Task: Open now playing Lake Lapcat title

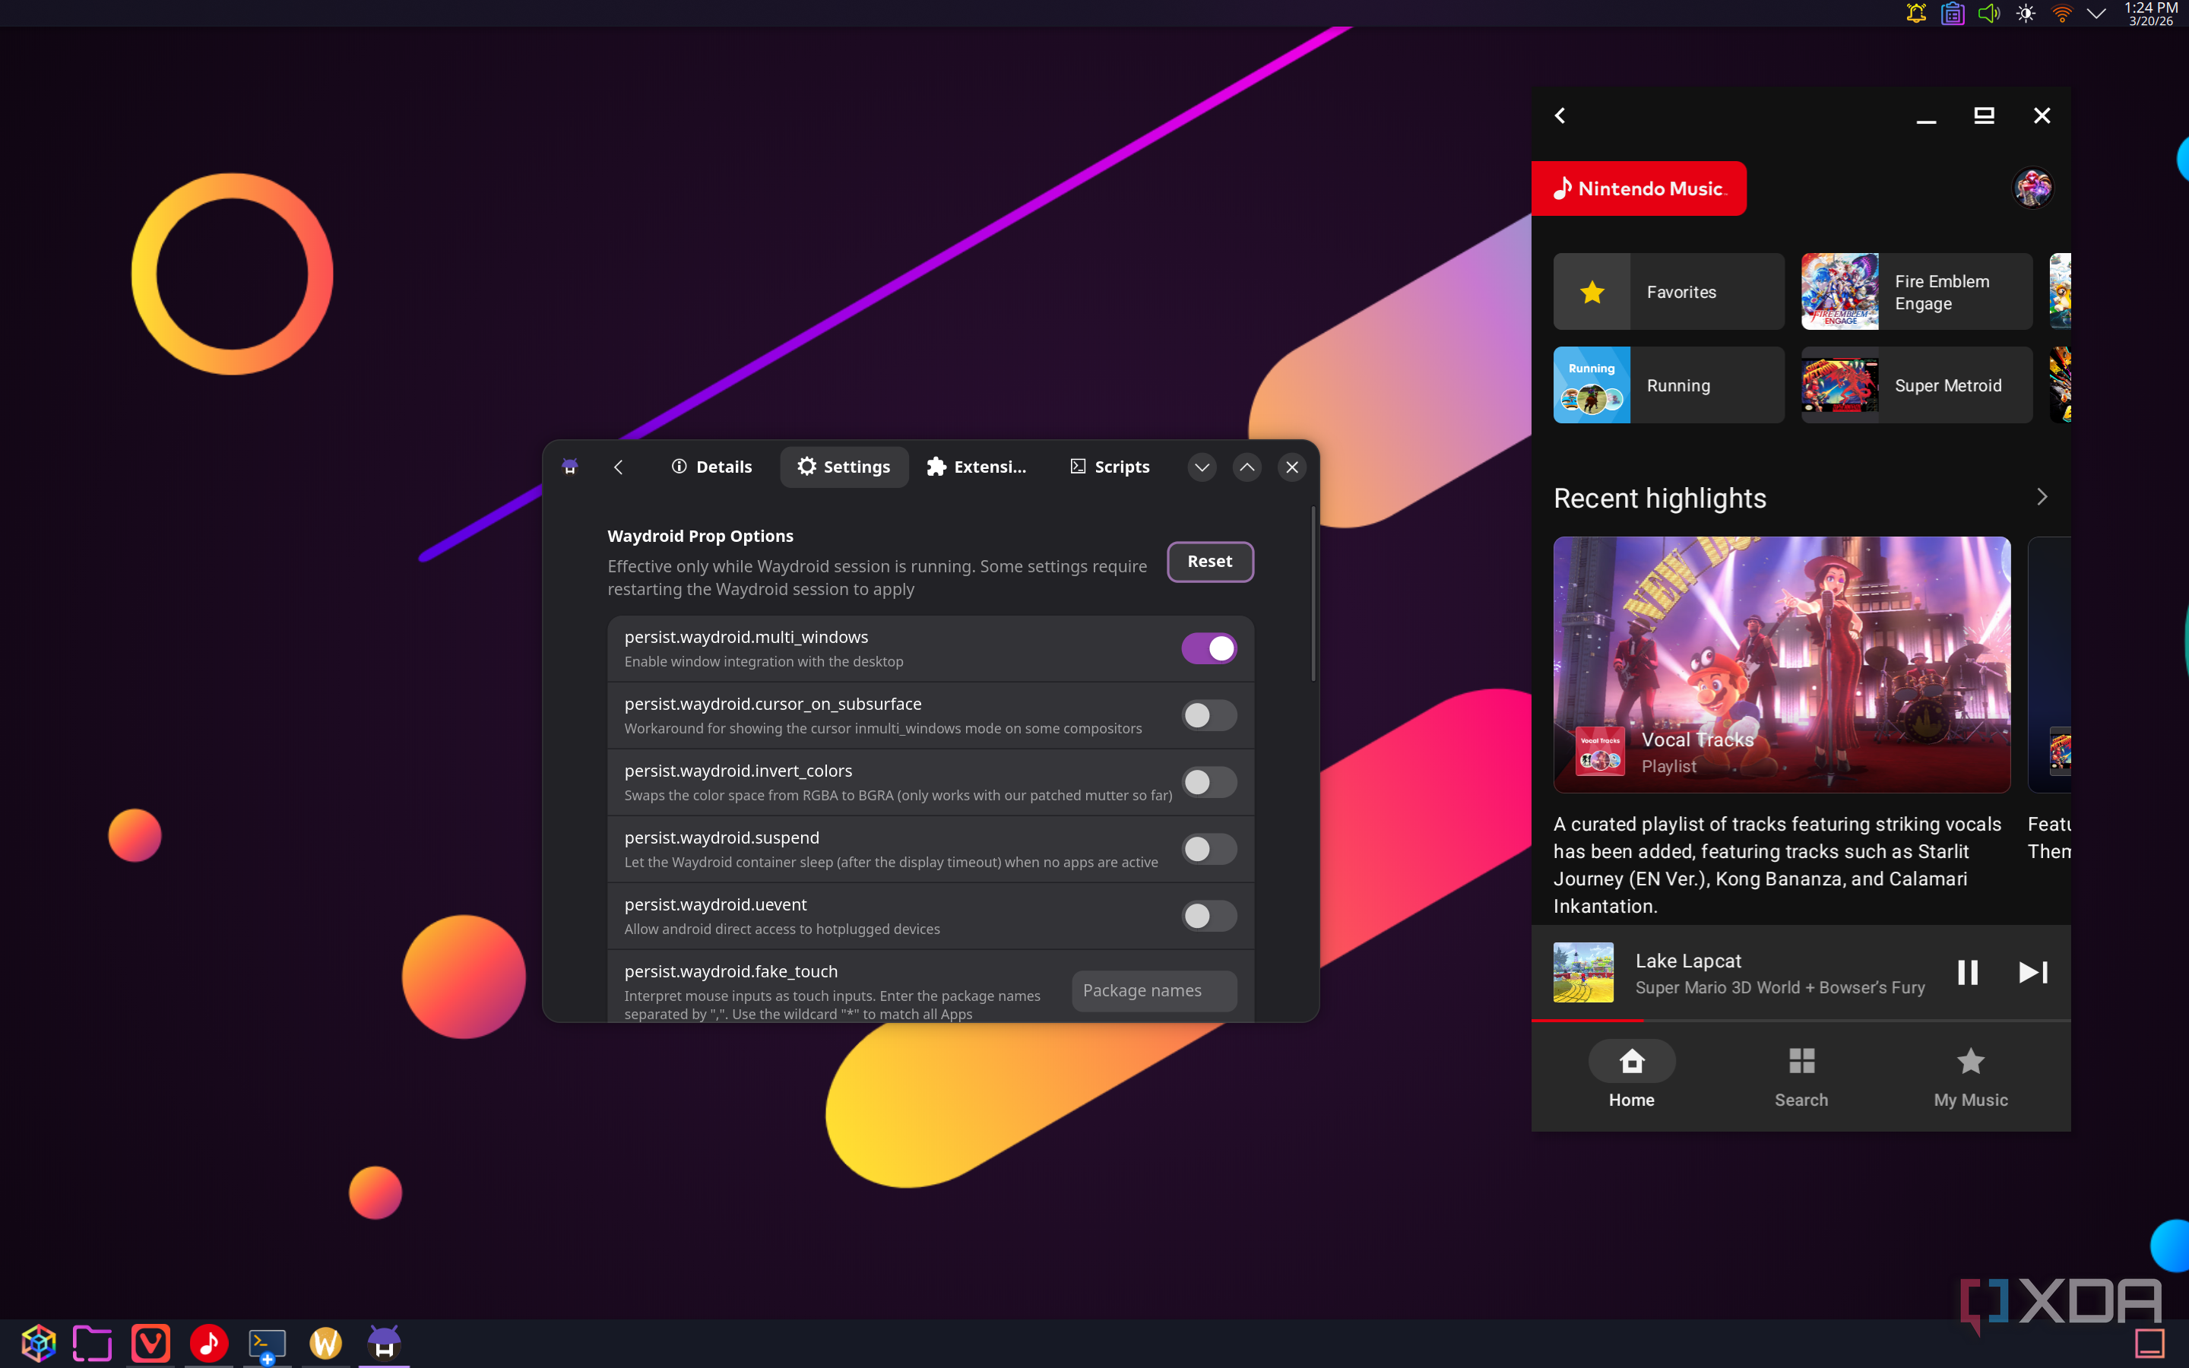Action: click(1688, 961)
